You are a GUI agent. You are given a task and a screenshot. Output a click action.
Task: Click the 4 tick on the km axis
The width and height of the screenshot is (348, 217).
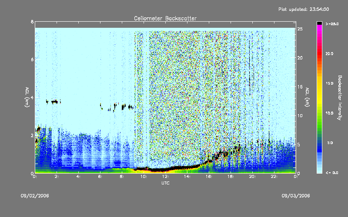[32, 97]
